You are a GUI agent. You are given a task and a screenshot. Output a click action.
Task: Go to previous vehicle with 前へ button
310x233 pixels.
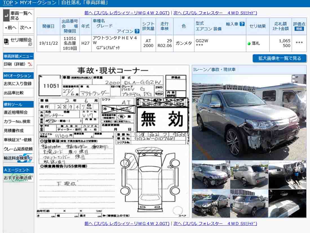tap(11, 28)
